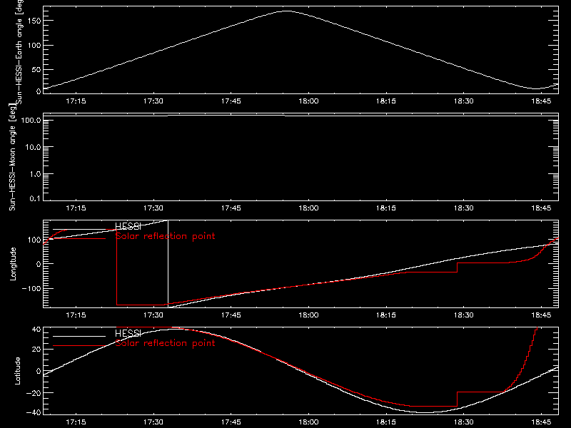Screen dimensions: 571x428
Task: Click the white legend line sample in the Longitude plot
Action: pos(79,229)
